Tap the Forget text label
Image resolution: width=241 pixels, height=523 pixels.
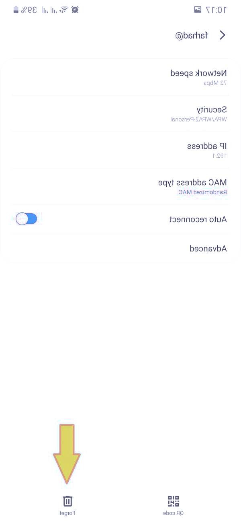[67, 513]
